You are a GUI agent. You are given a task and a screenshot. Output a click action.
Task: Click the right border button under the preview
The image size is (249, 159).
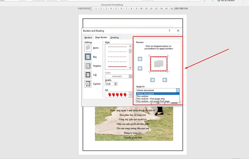point(164,80)
